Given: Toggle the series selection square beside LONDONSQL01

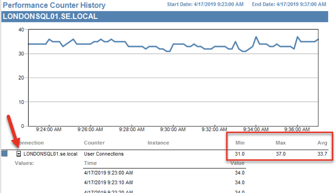Looking at the screenshot, I should coord(4,153).
